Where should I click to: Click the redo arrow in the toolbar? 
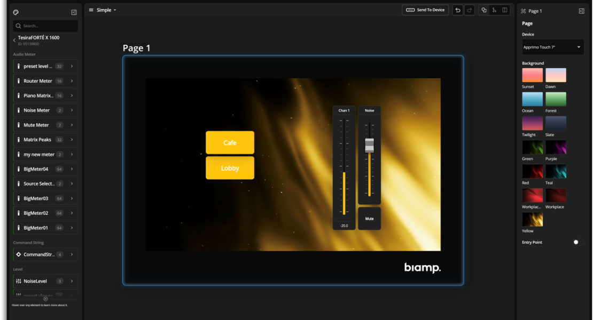pos(470,10)
